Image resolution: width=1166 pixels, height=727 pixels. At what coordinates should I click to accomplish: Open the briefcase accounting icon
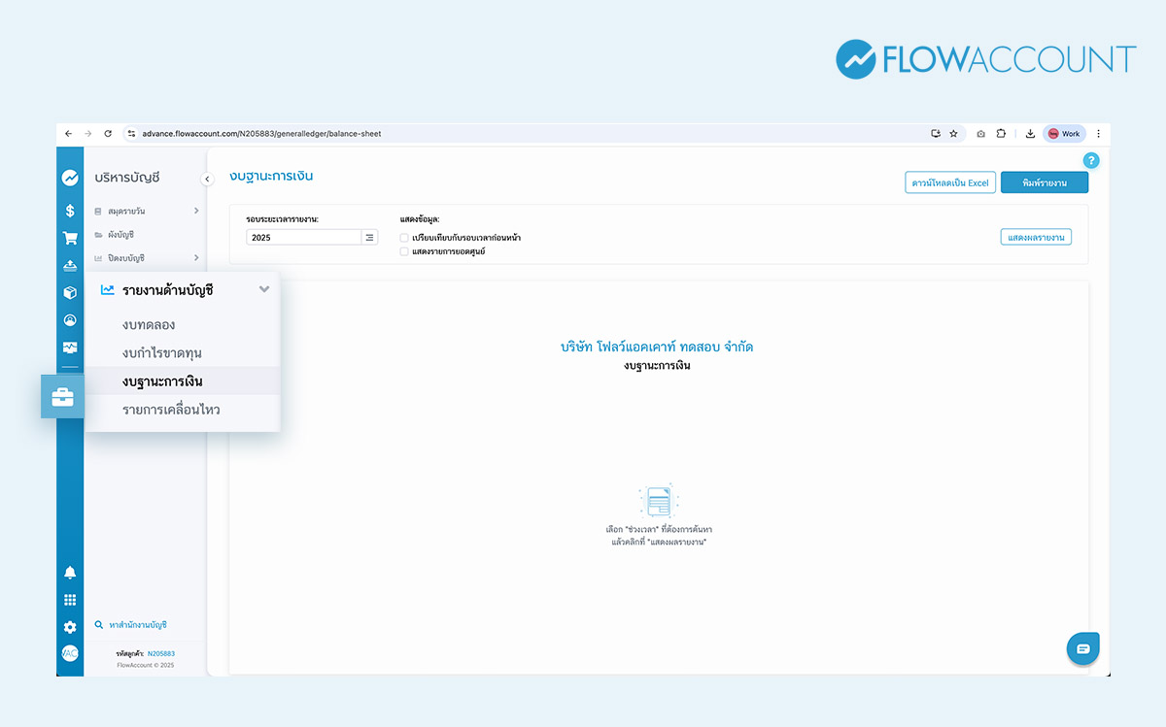[x=62, y=396]
